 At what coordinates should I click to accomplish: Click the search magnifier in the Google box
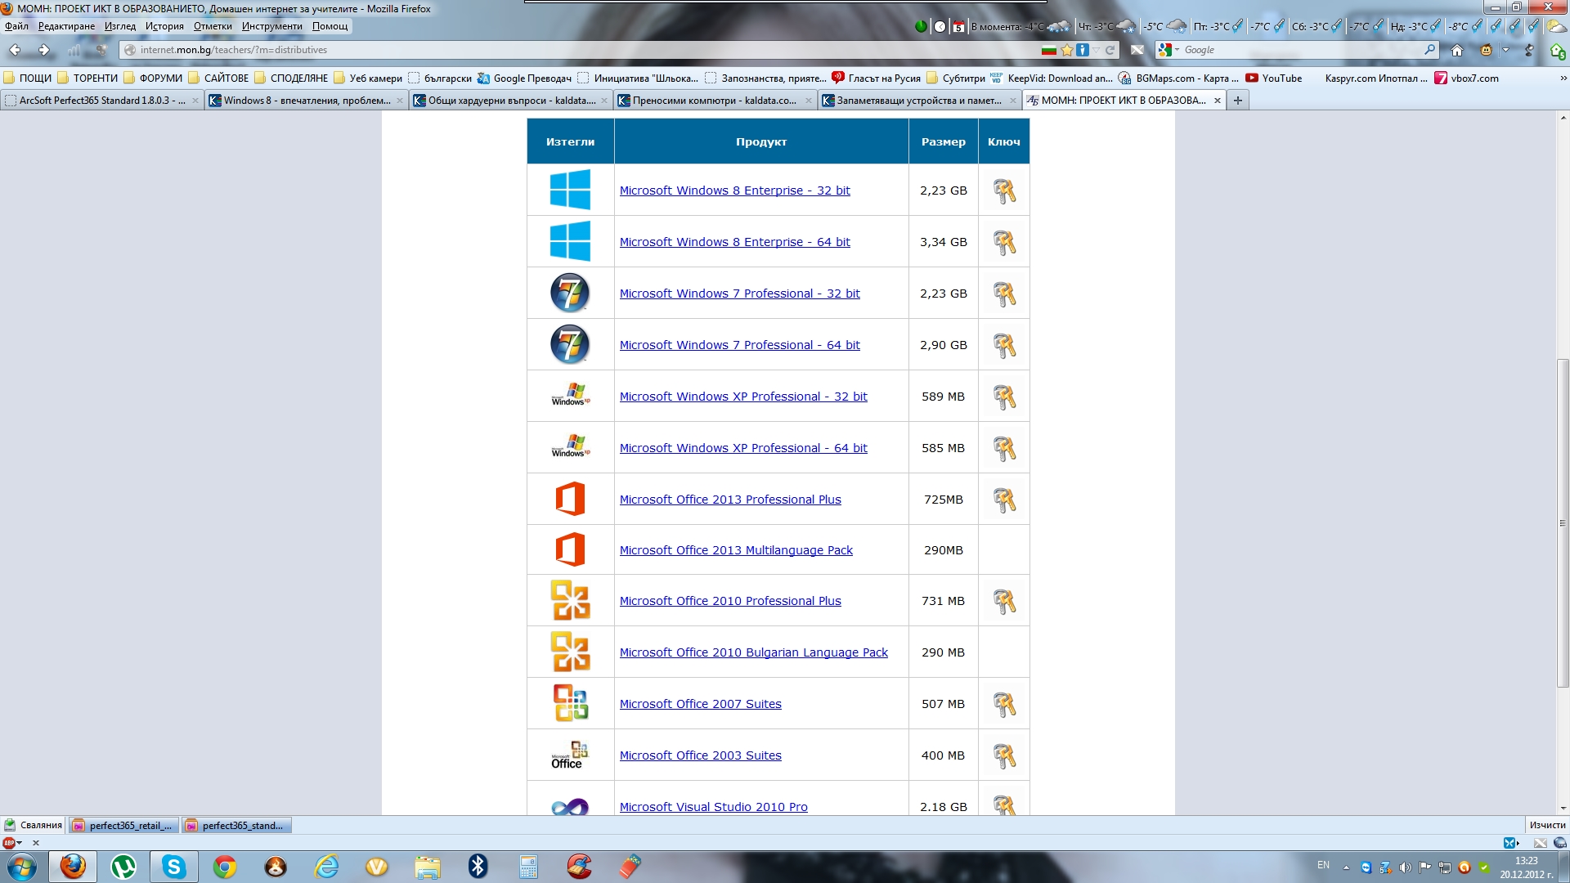(1429, 50)
